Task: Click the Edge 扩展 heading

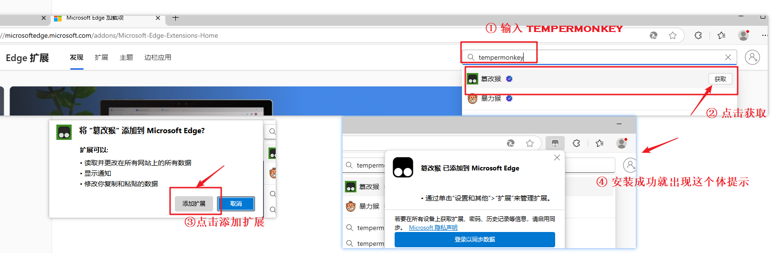Action: coord(27,58)
